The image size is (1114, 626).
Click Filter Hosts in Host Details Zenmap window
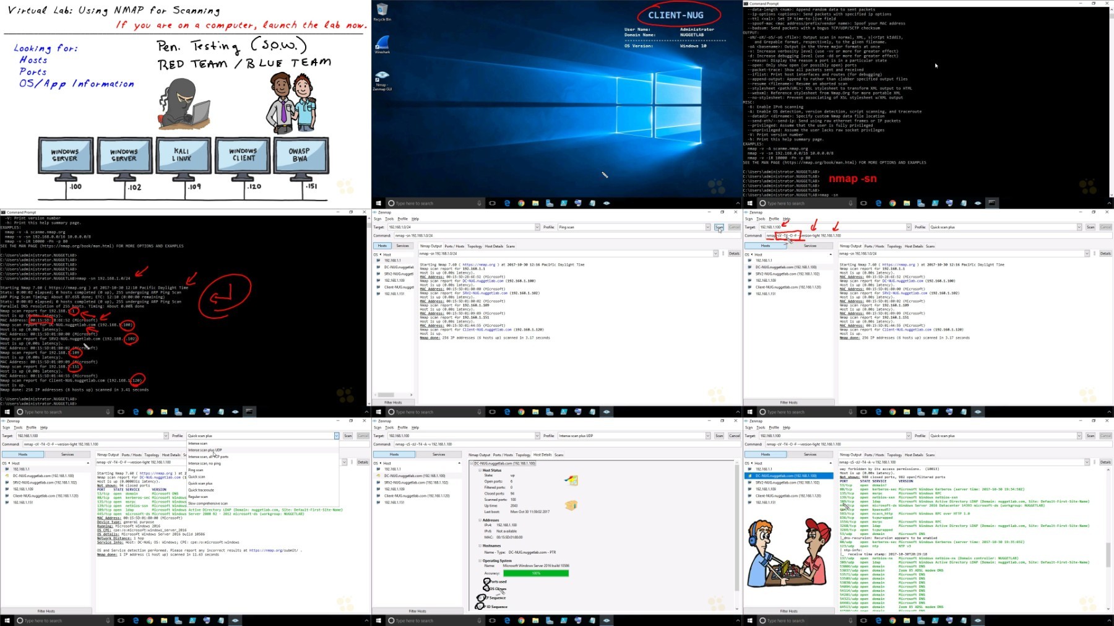click(418, 611)
